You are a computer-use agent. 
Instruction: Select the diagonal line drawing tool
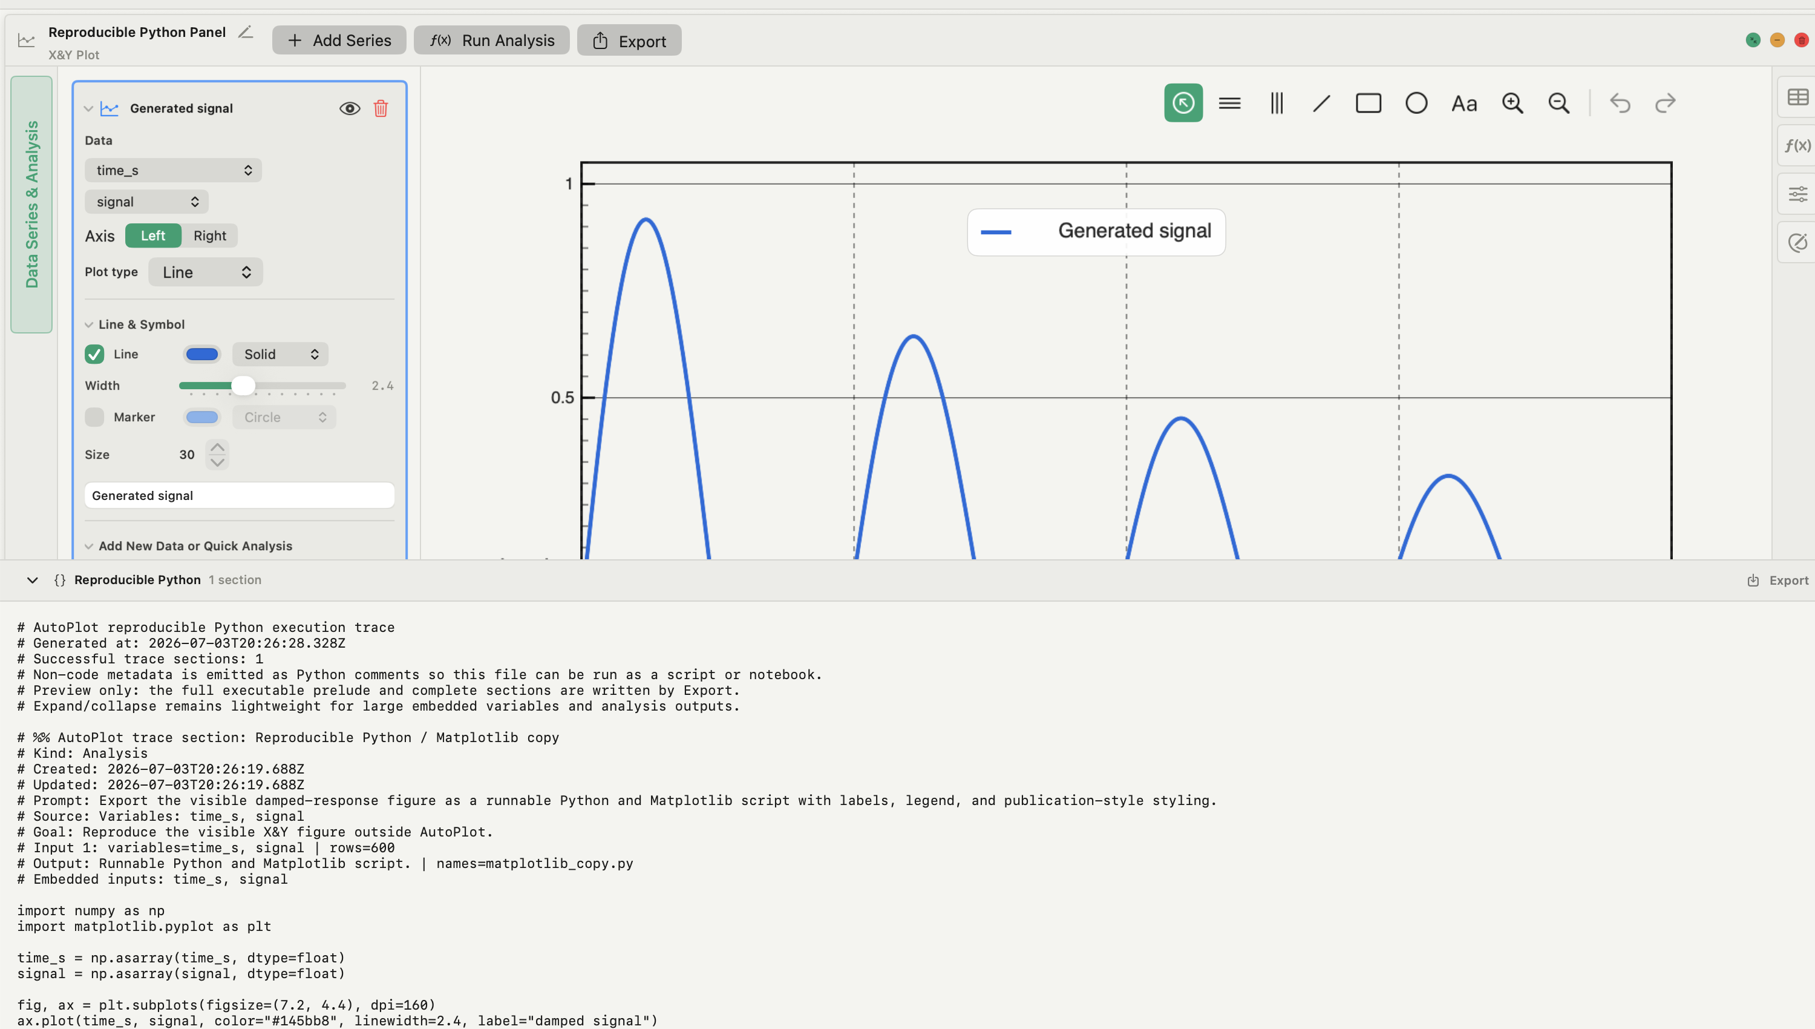(x=1321, y=103)
